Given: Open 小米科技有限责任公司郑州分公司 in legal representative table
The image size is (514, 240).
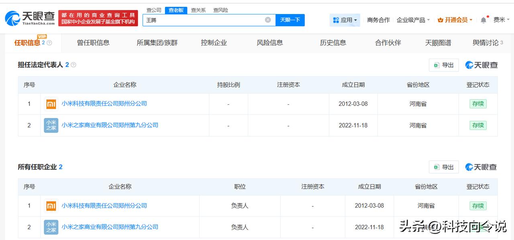Looking at the screenshot, I should (104, 104).
